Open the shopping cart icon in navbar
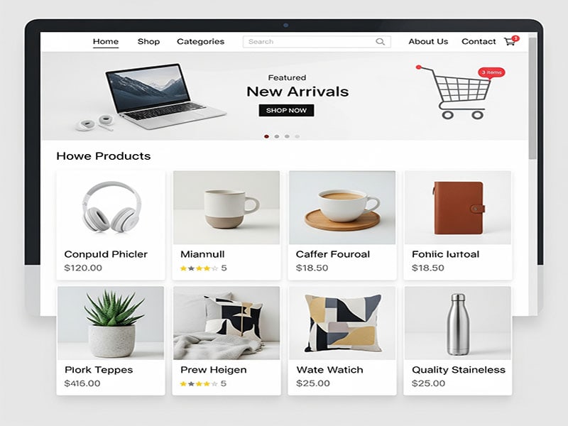The height and width of the screenshot is (426, 568). (x=510, y=41)
